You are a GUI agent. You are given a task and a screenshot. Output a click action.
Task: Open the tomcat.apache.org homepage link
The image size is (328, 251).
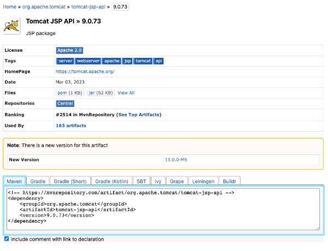(x=85, y=71)
